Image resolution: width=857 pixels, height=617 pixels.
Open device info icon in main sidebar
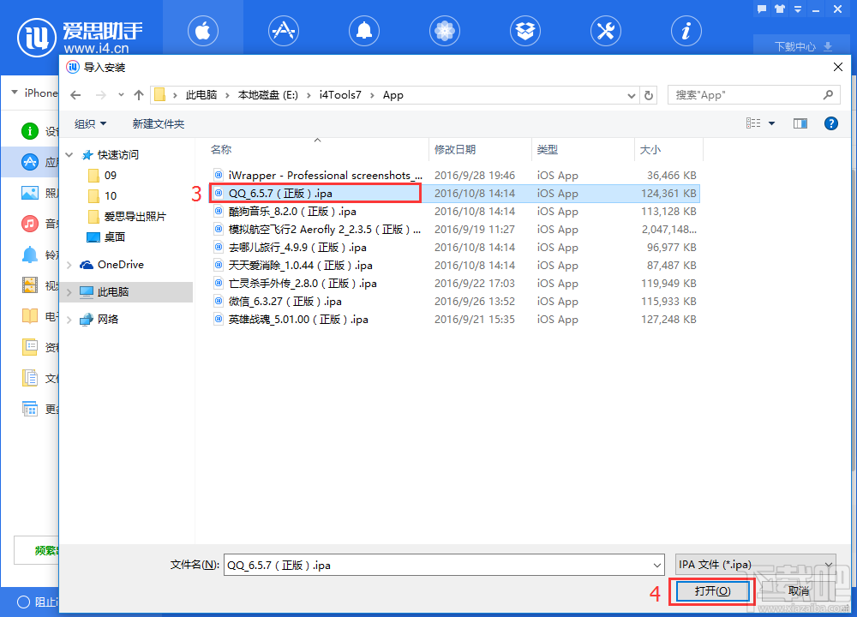29,131
